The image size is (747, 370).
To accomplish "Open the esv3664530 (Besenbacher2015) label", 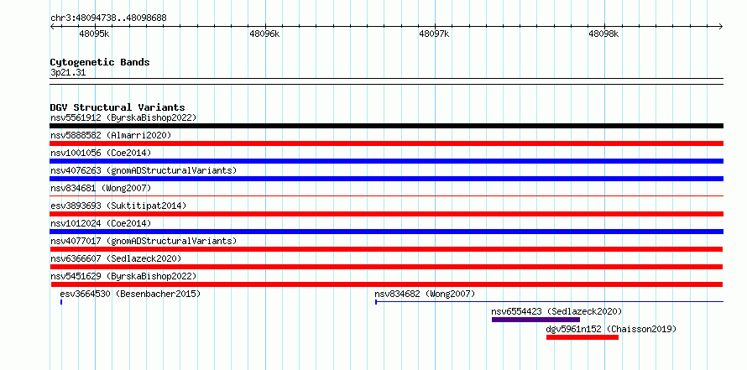I will tap(131, 294).
